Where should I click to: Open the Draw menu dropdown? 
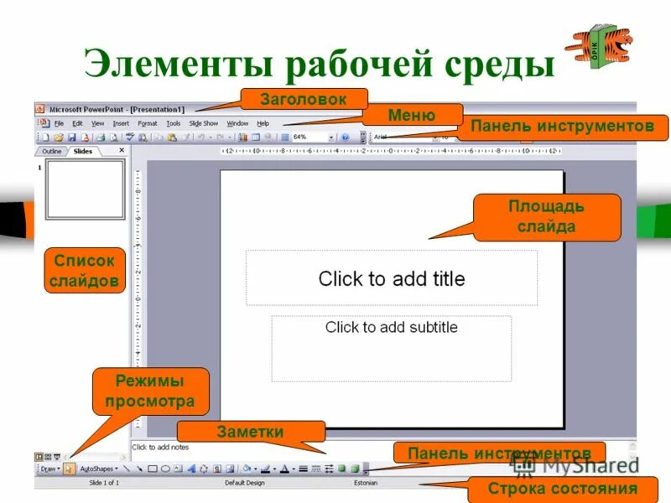tap(50, 469)
